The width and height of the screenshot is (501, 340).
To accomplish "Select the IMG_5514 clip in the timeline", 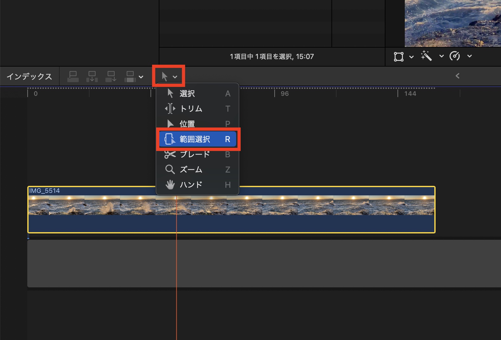I will pos(231,210).
